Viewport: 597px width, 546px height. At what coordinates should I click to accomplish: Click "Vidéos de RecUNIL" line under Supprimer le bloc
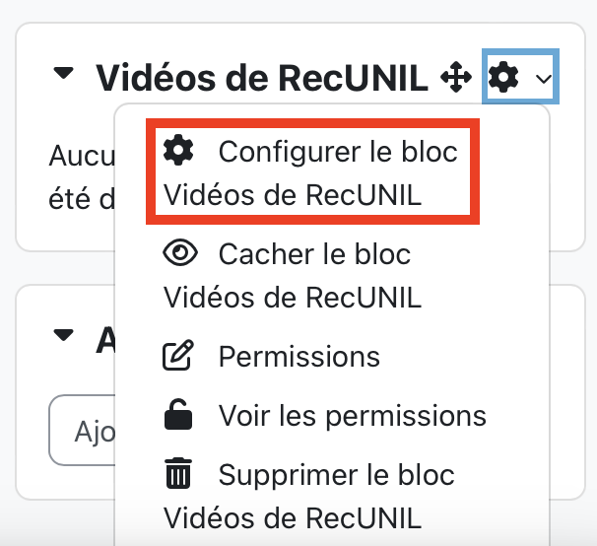pyautogui.click(x=293, y=516)
